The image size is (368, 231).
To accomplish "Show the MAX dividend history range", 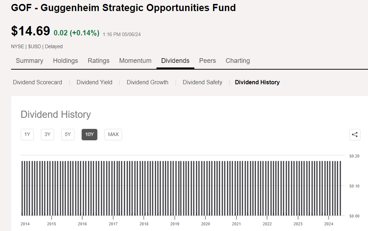I will pyautogui.click(x=113, y=135).
